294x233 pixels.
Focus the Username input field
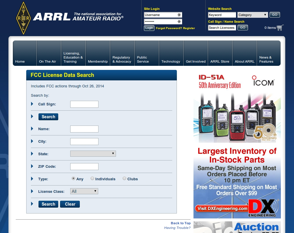(163, 15)
